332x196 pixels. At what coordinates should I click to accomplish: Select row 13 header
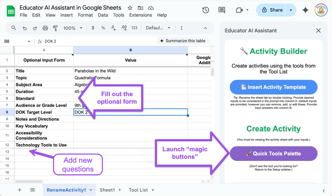tap(7, 152)
